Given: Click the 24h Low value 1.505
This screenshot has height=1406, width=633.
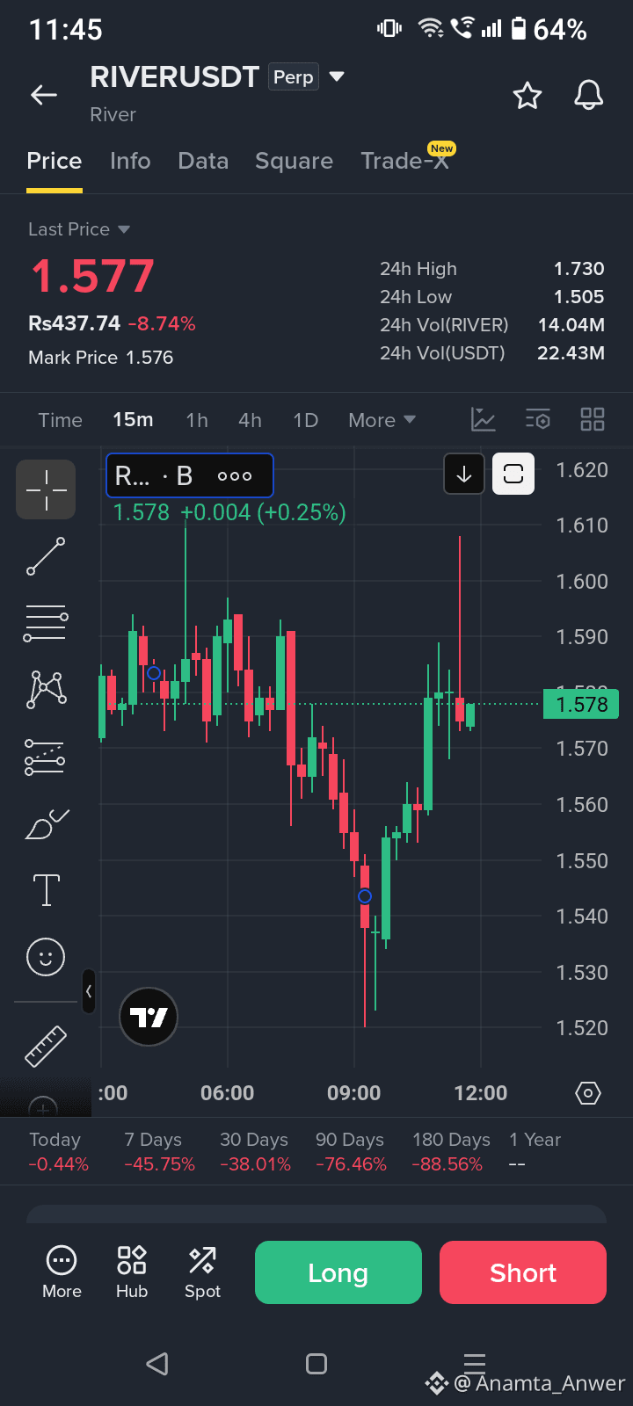Looking at the screenshot, I should pyautogui.click(x=579, y=297).
